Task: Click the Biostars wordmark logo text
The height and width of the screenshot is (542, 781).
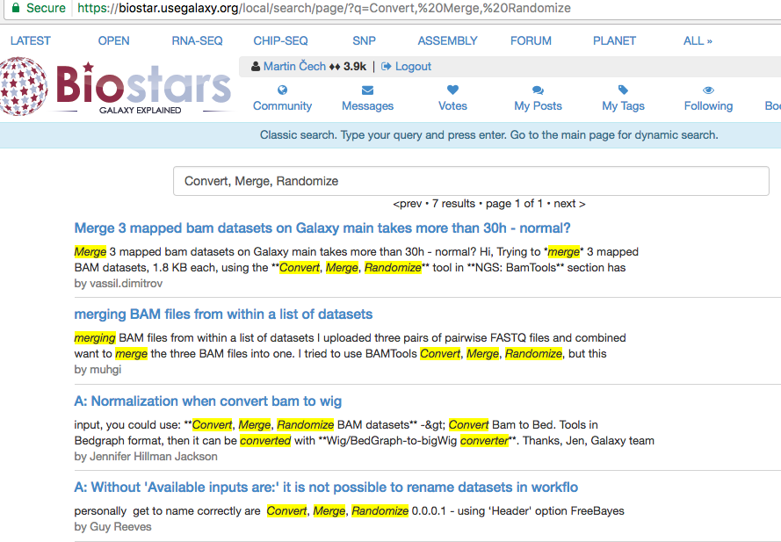Action: point(143,83)
